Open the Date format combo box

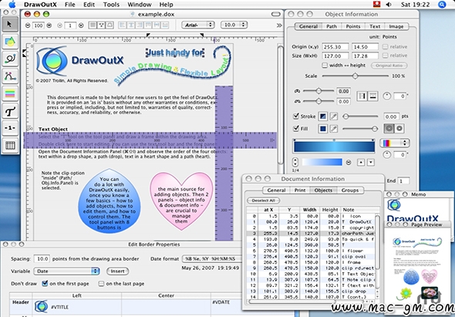click(211, 258)
